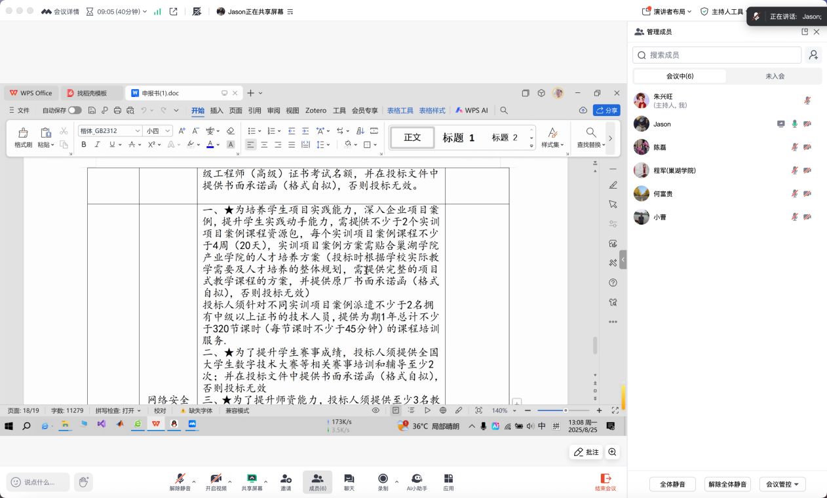Switch to the Not Joined (未入会) tab
Viewport: 827px width, 498px height.
[775, 76]
